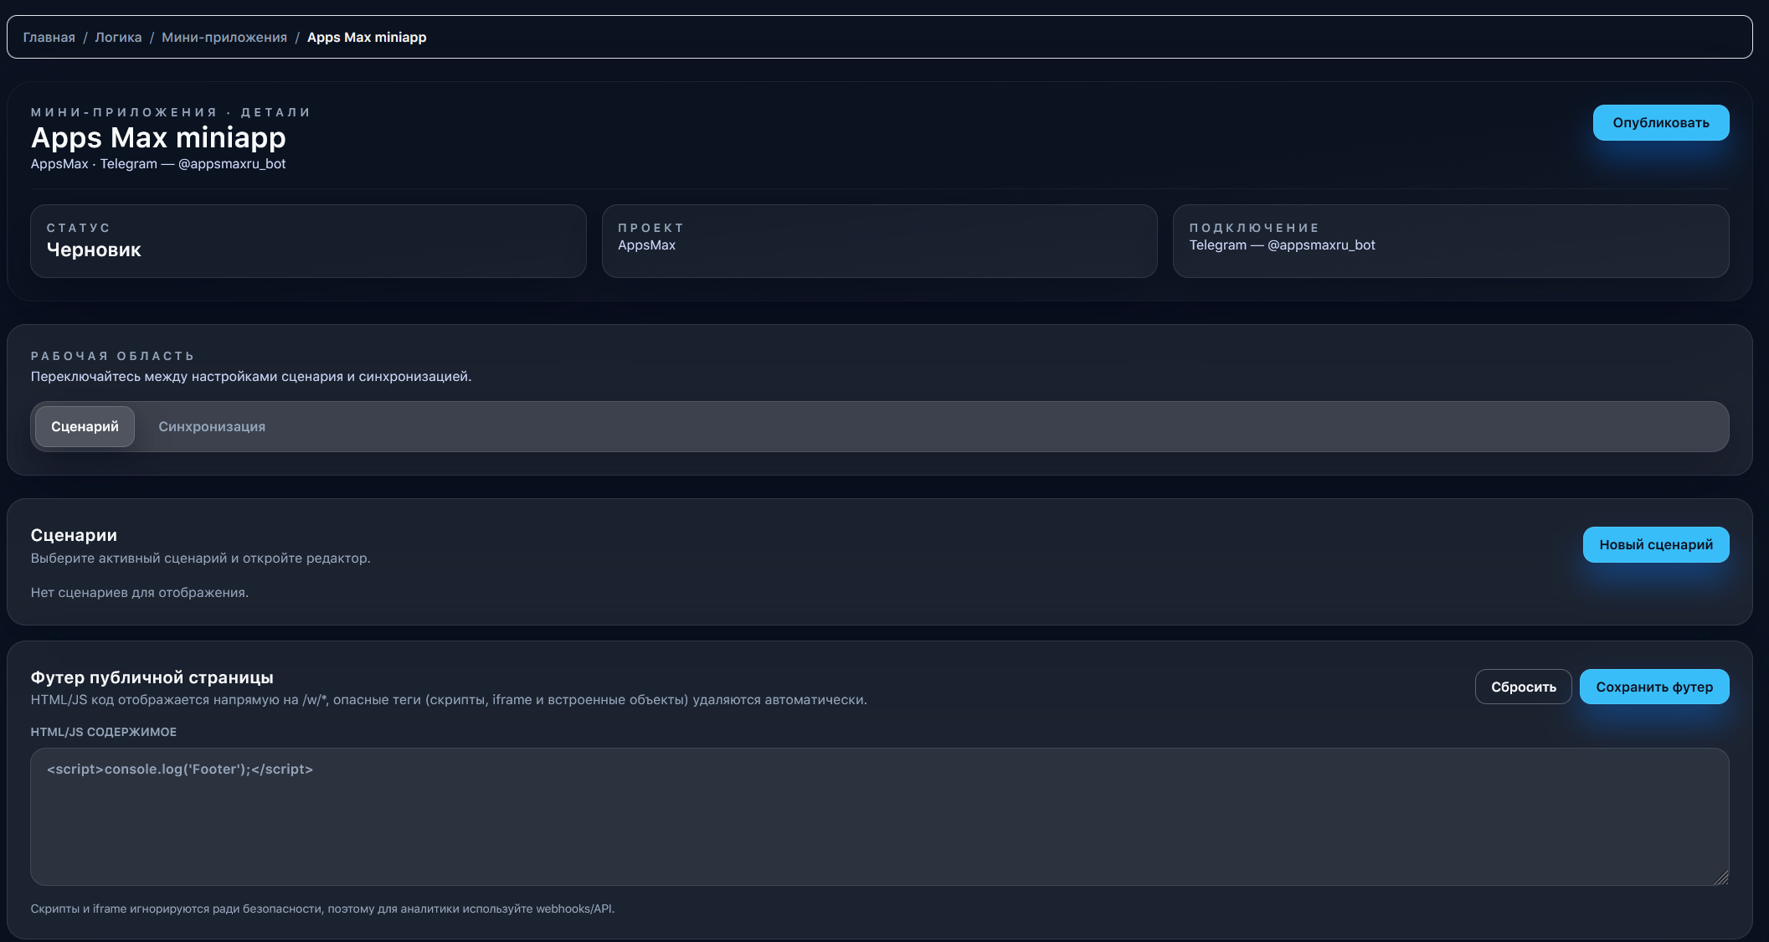Viewport: 1769px width, 942px height.
Task: Click the Apps Max miniapp page title
Action: pos(158,137)
